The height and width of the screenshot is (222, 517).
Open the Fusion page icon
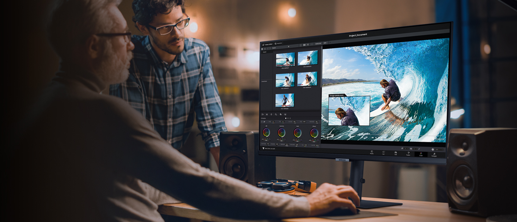[x=408, y=153]
